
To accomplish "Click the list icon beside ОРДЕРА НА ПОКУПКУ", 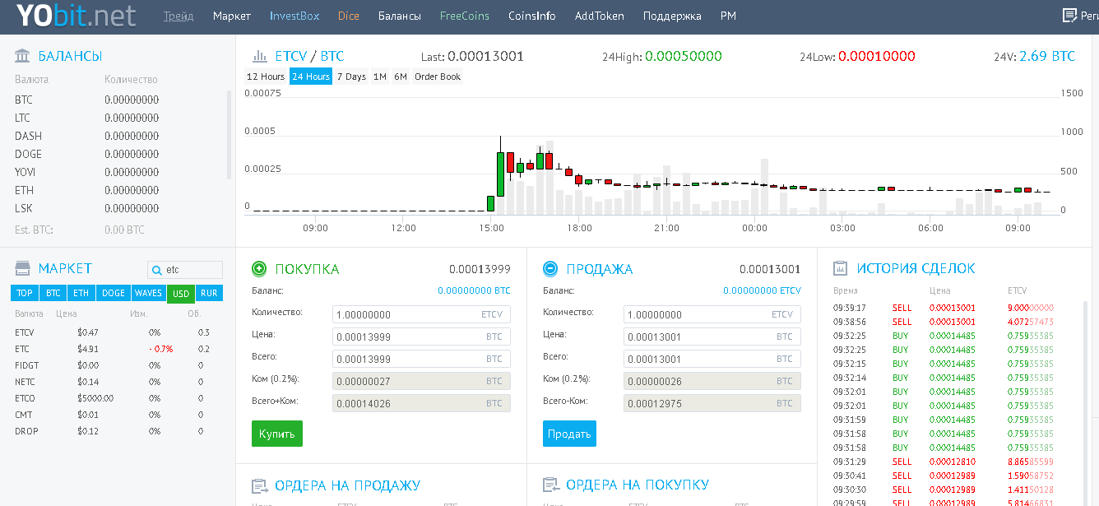I will (550, 485).
